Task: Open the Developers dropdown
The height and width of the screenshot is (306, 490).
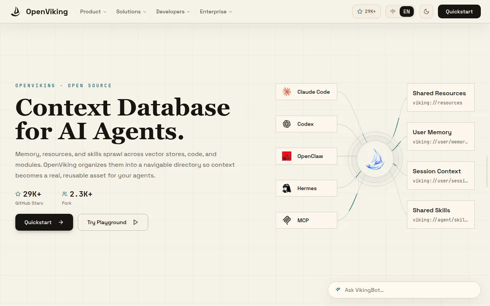Action: coord(173,11)
